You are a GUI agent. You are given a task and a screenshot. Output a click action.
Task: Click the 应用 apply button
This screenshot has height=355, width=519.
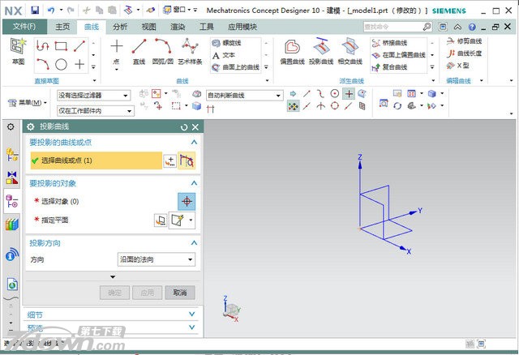148,293
